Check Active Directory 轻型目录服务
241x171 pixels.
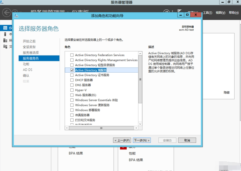tap(72, 65)
